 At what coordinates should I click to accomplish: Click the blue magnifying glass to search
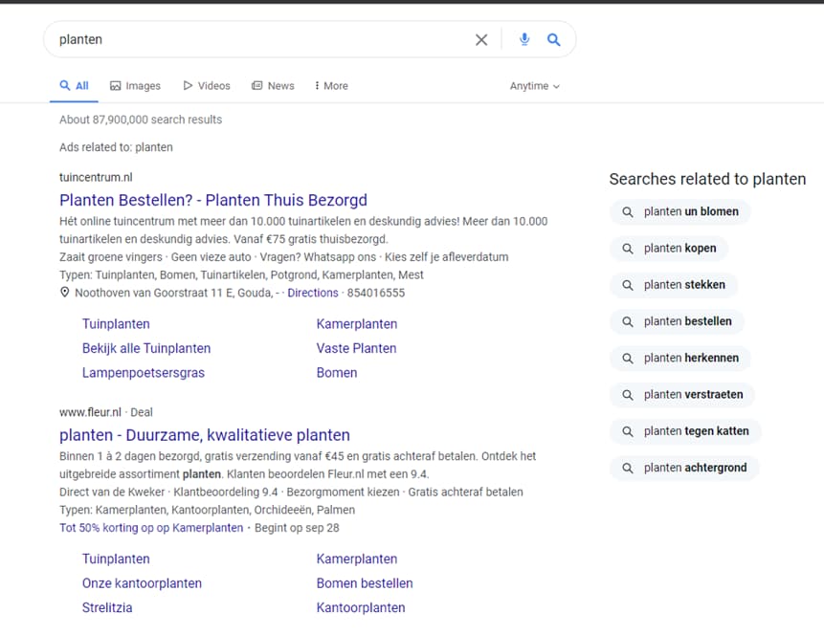[x=554, y=39]
